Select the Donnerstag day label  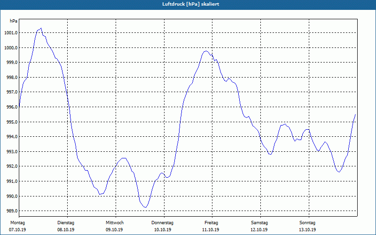162,223
